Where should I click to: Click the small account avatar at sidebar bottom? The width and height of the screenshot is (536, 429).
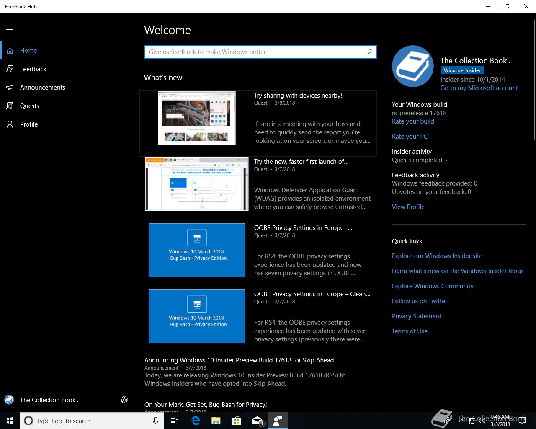[9, 400]
